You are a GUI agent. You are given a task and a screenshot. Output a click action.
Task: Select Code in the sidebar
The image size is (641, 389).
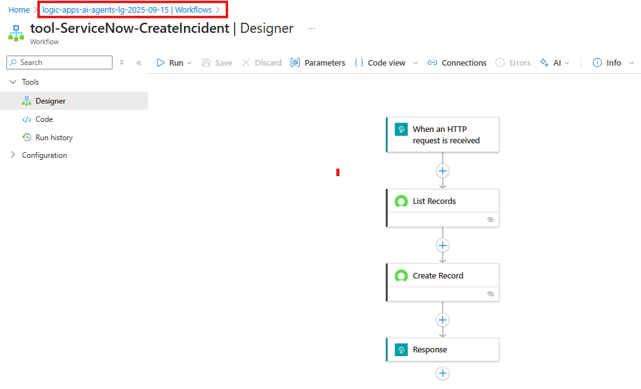(44, 119)
